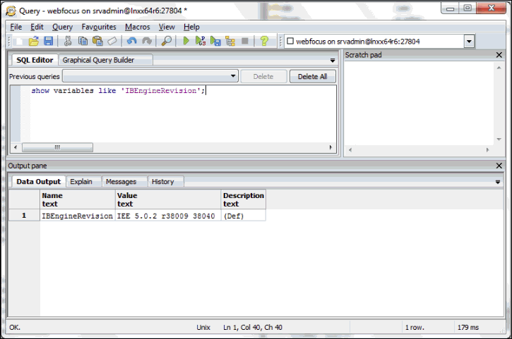The width and height of the screenshot is (512, 339).
Task: Click the '179 ms' status bar entry
Action: tap(468, 327)
